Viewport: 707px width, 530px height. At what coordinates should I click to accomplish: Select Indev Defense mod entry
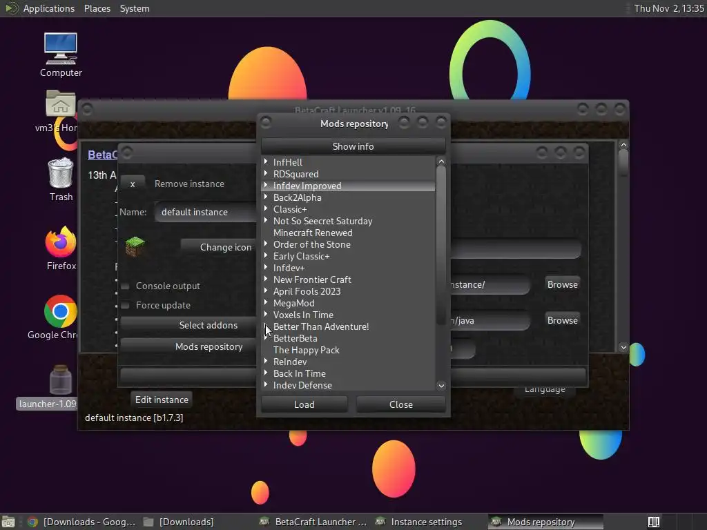point(302,385)
